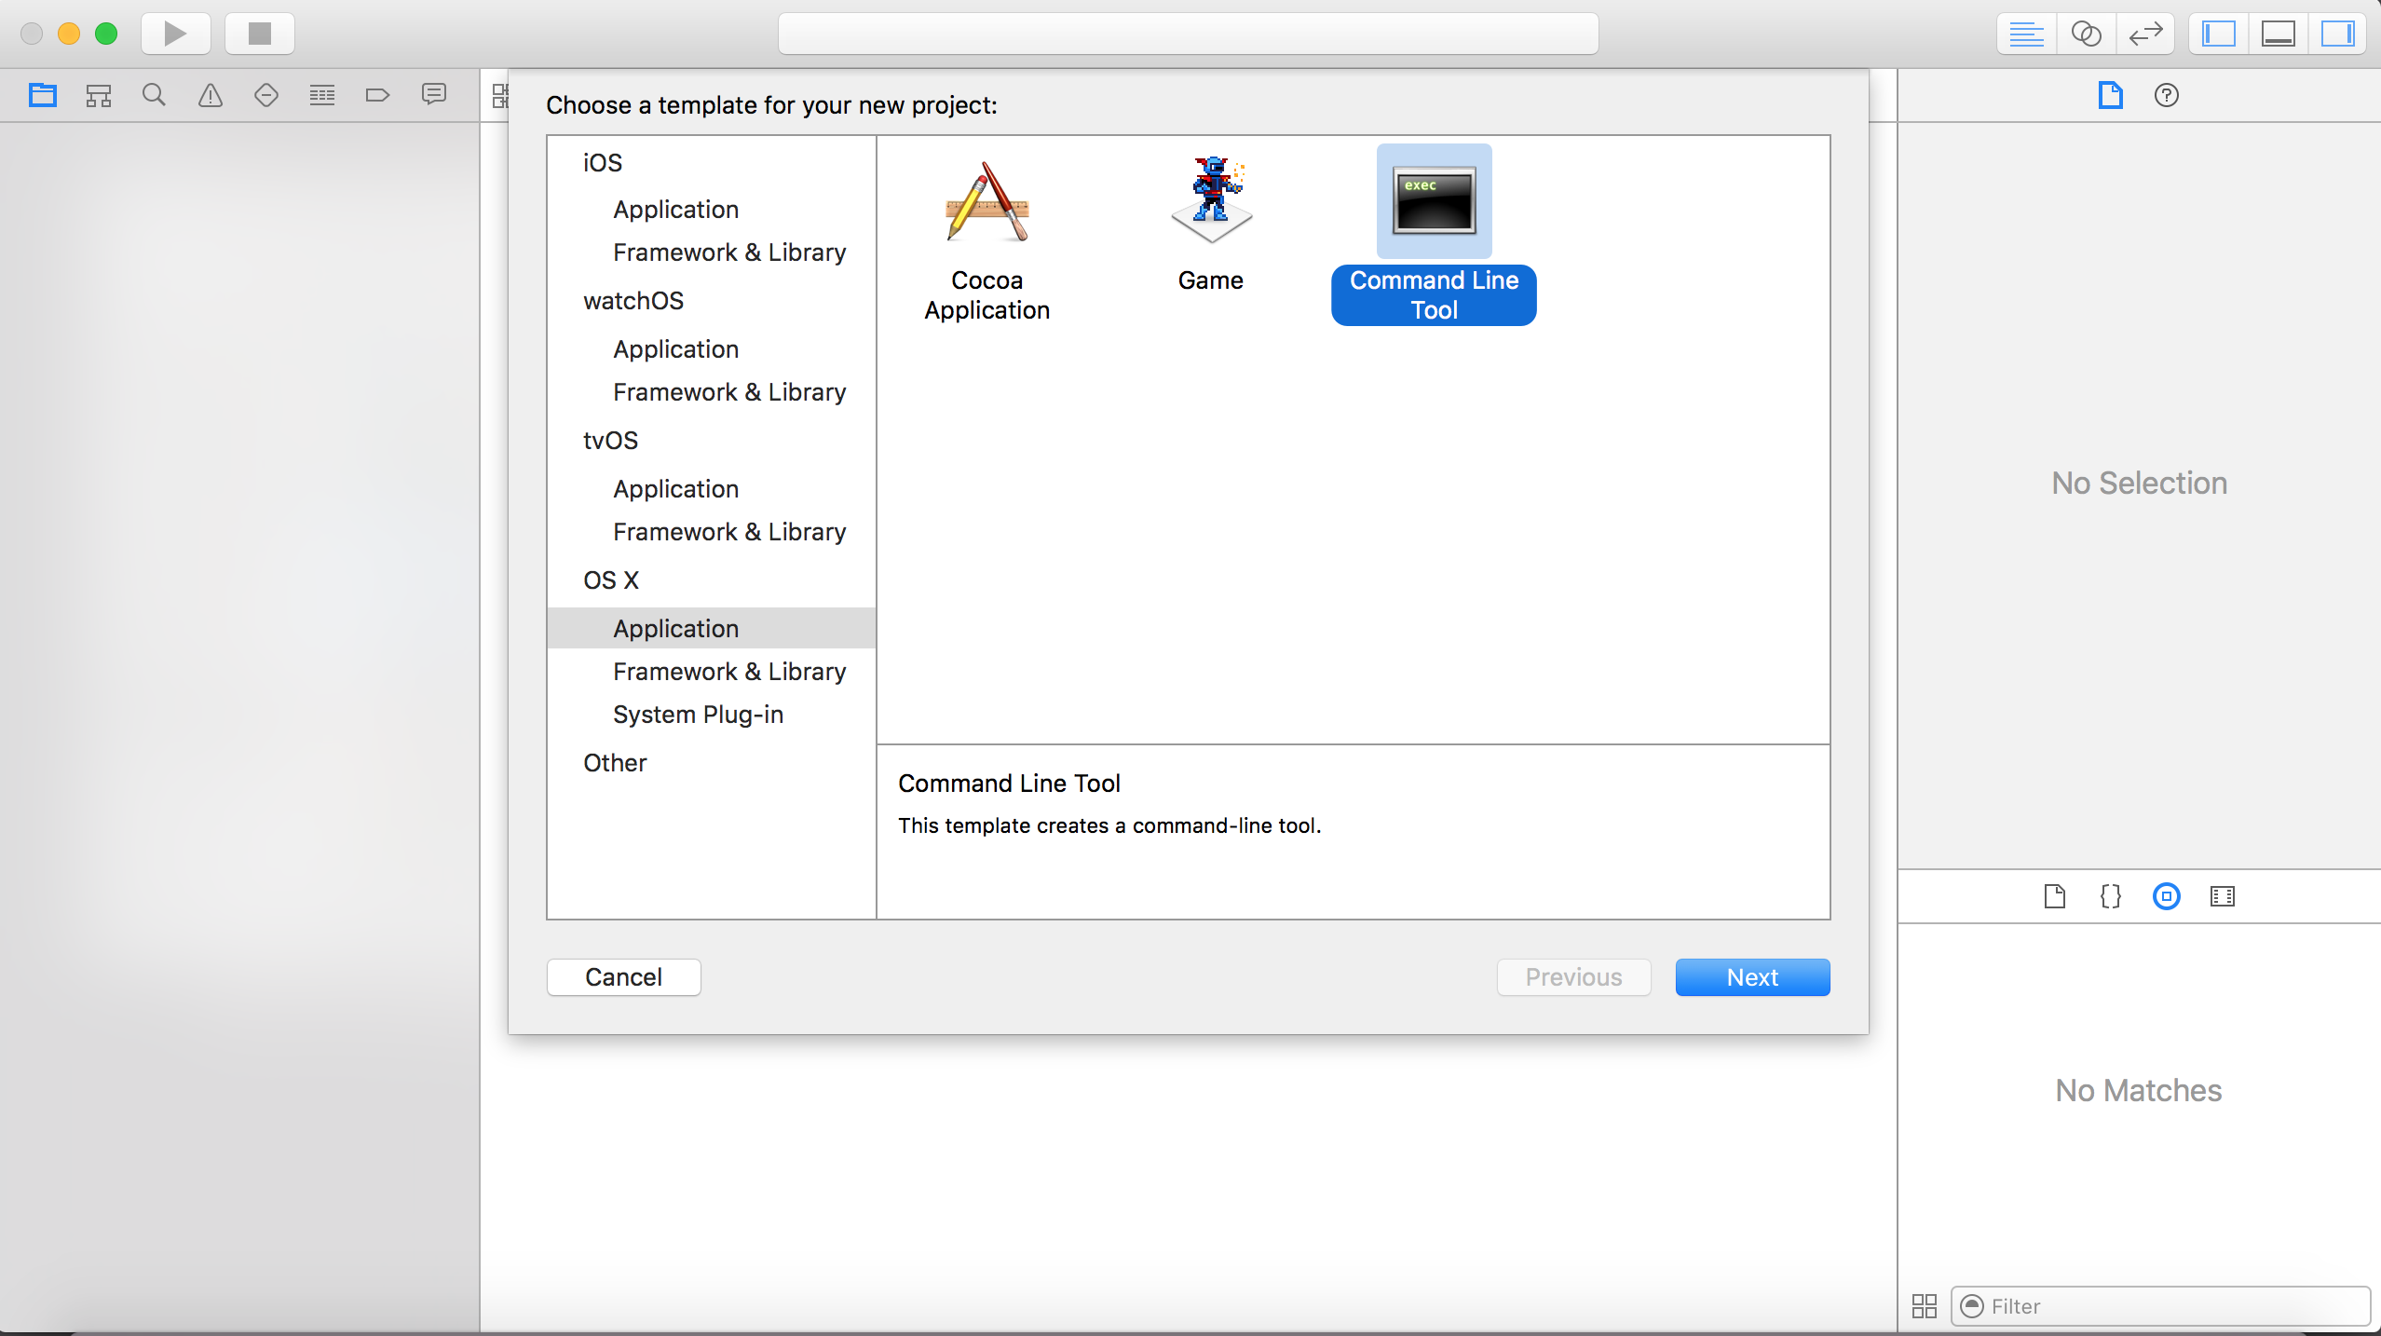2381x1336 pixels.
Task: Select OS X Application in sidebar
Action: click(675, 628)
